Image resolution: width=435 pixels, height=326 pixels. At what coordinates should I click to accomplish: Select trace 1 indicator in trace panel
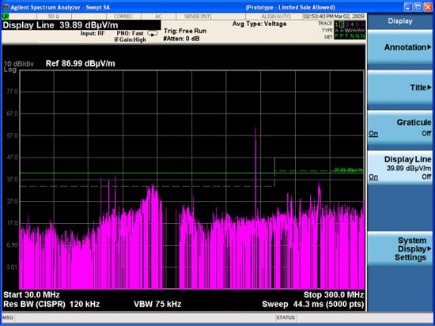pyautogui.click(x=336, y=25)
